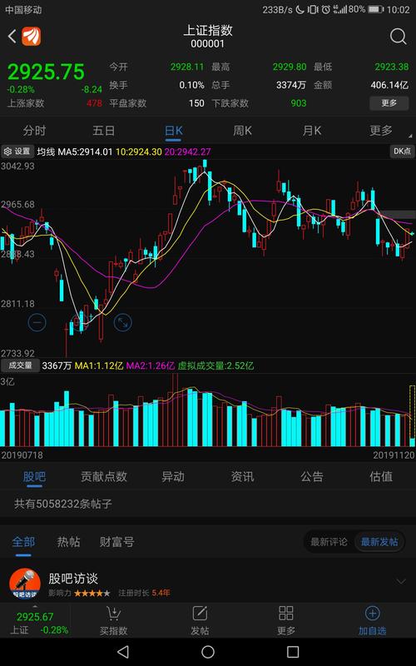
Task: Switch to 最新评论 sorting
Action: point(329,542)
